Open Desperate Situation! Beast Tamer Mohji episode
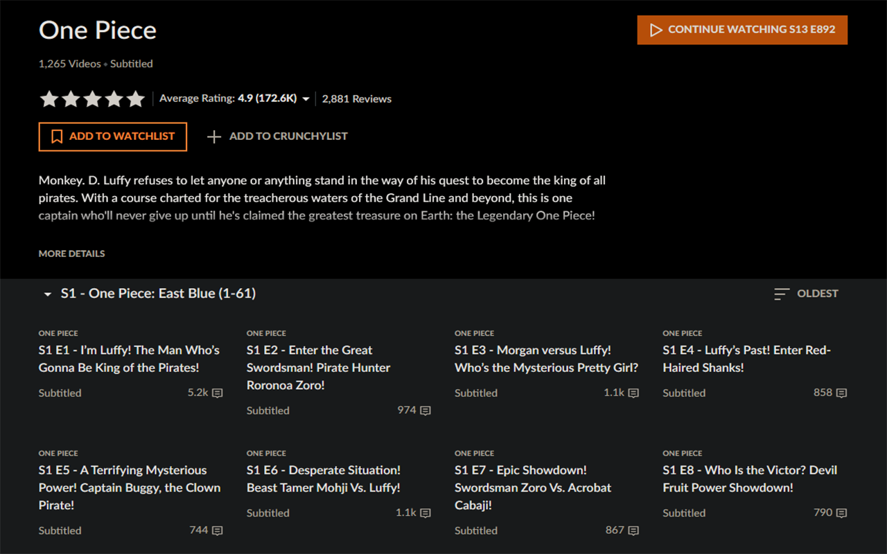 tap(324, 479)
